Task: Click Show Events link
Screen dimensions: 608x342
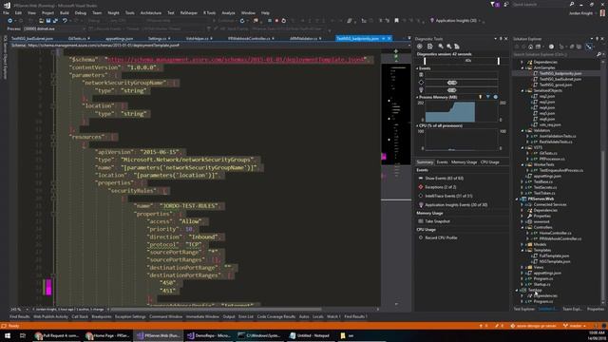Action: pos(444,179)
